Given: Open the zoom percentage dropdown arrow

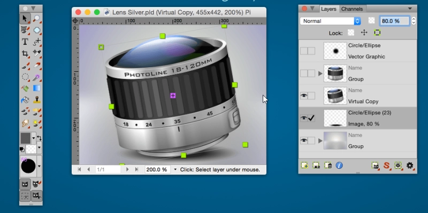Looking at the screenshot, I should [x=175, y=169].
